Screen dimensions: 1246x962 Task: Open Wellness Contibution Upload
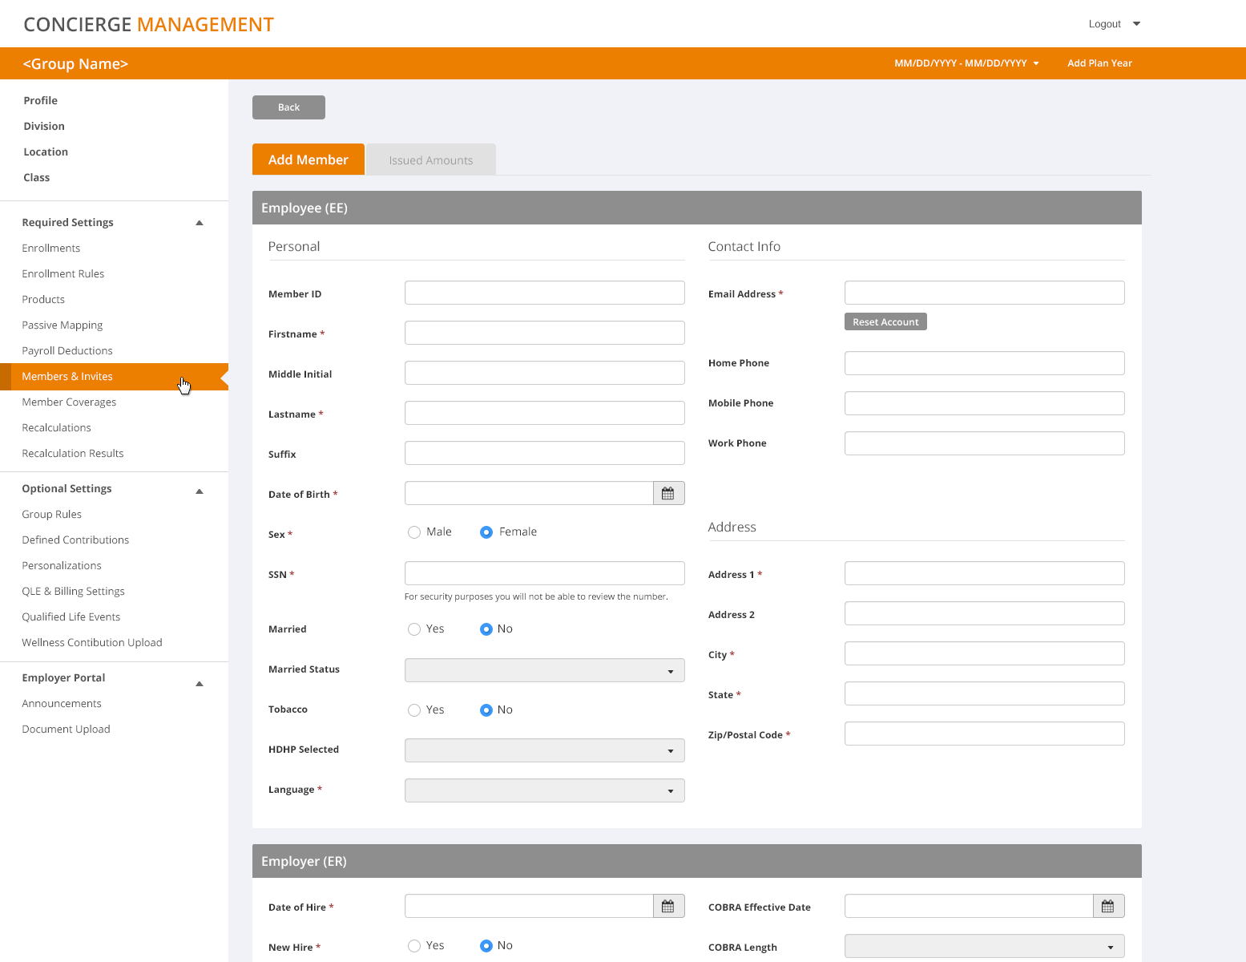click(x=92, y=642)
